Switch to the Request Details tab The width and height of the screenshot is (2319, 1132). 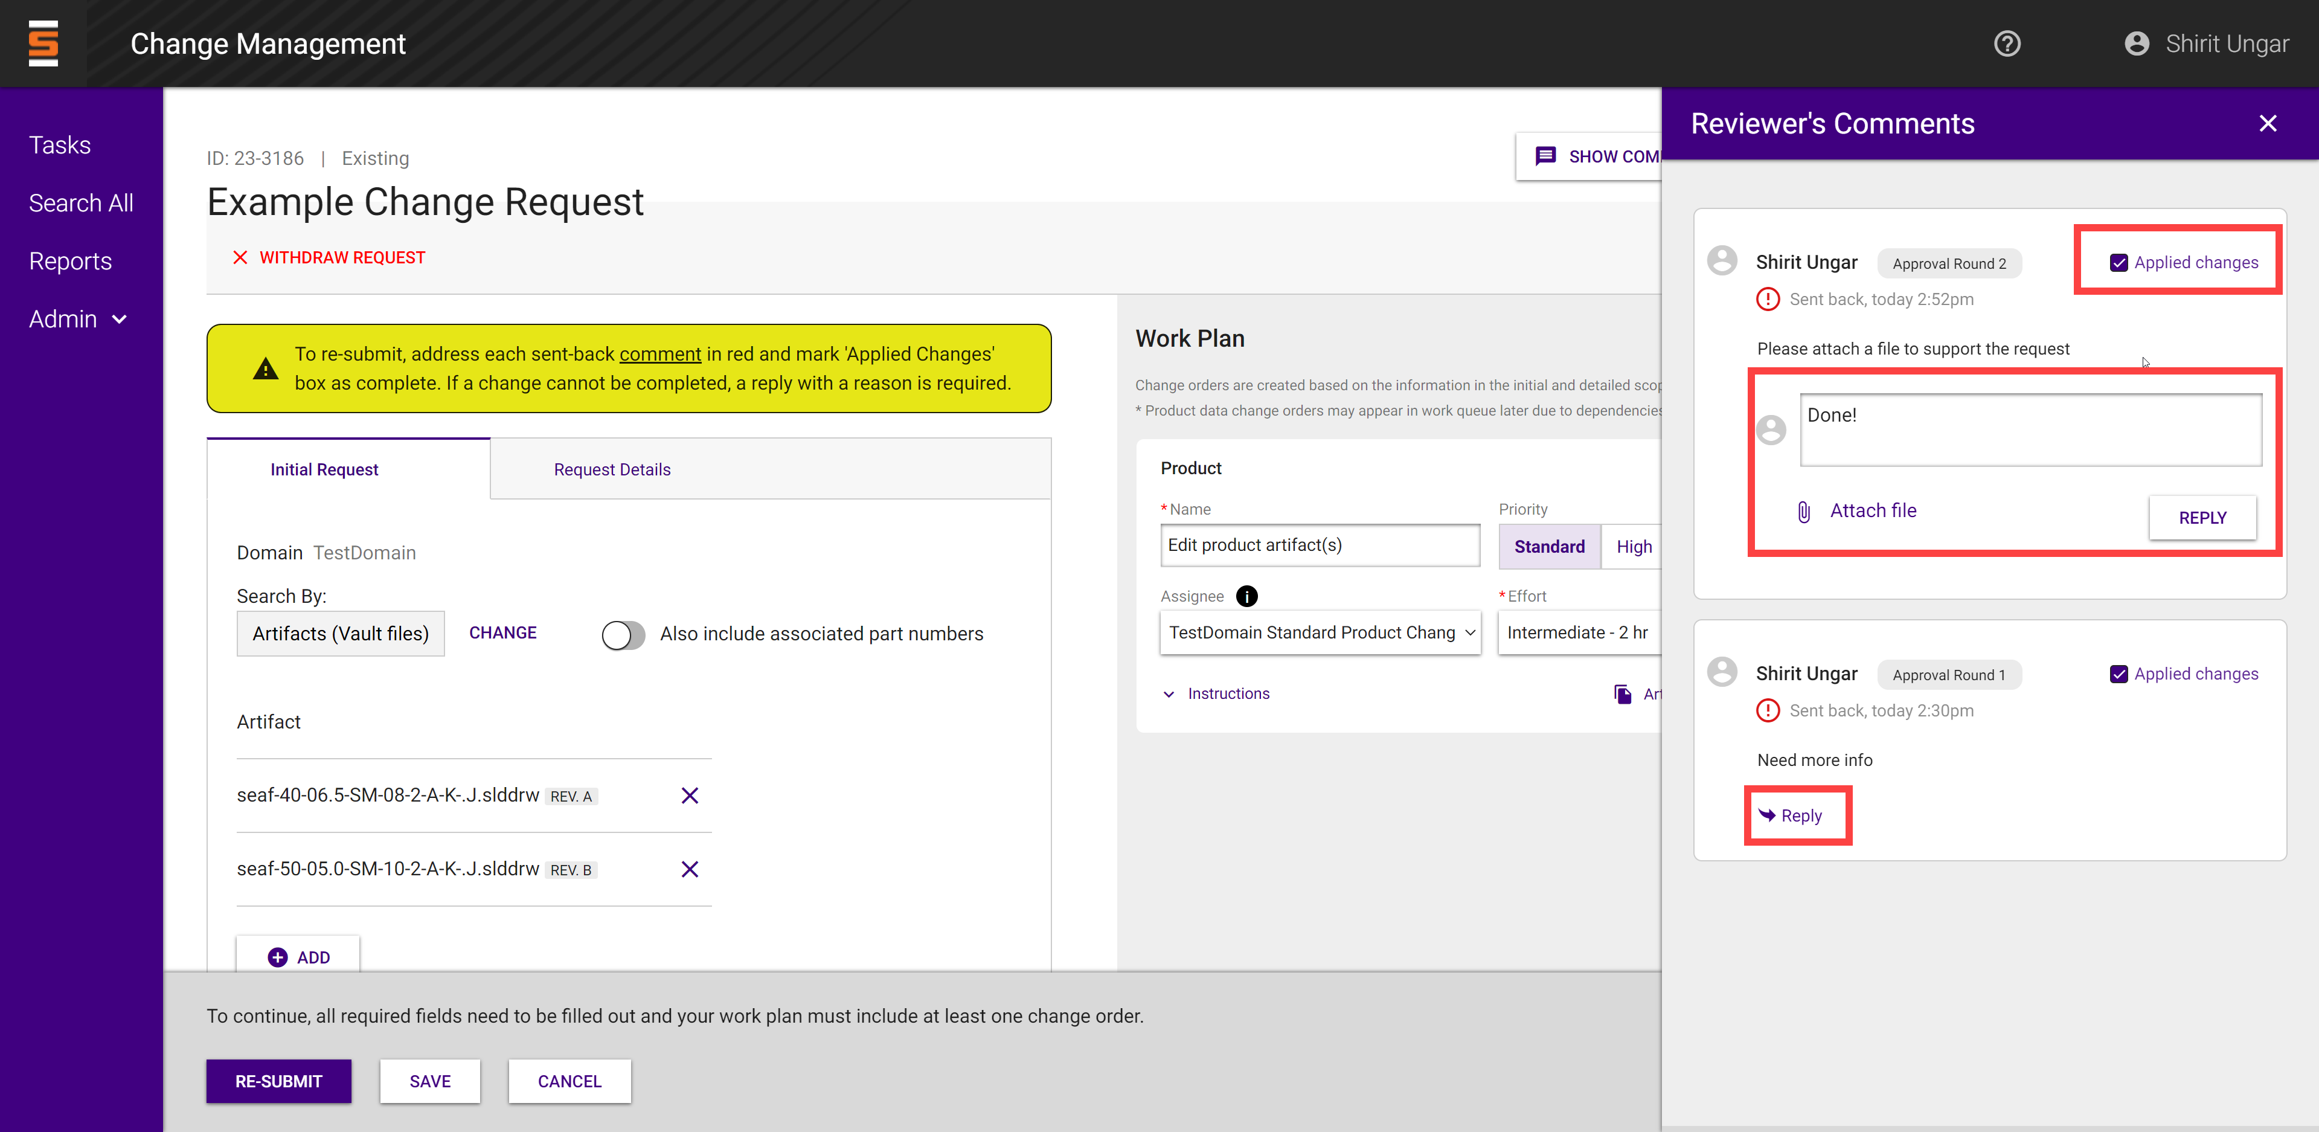[612, 469]
